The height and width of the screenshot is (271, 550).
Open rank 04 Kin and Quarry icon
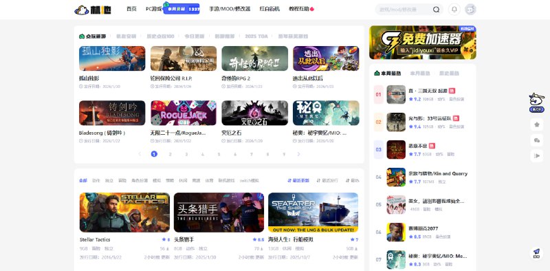(396, 177)
